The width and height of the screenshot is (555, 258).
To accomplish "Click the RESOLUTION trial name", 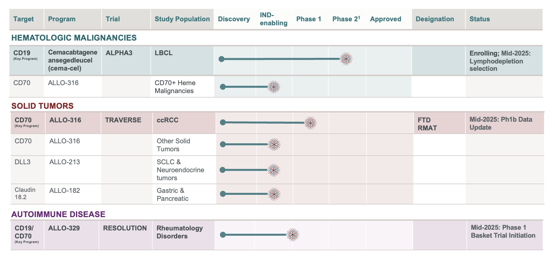I will [x=125, y=228].
